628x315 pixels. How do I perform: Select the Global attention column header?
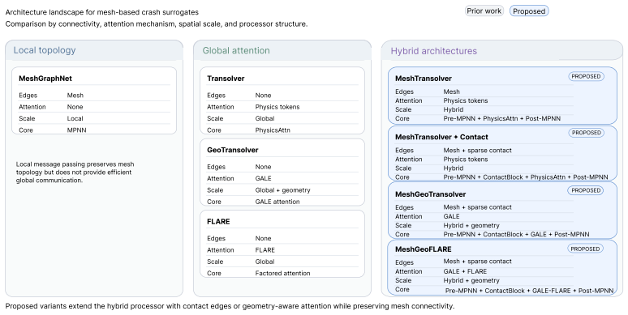tap(236, 51)
